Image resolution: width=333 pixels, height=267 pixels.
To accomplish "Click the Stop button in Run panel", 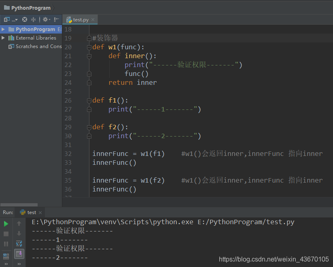I will (x=6, y=234).
